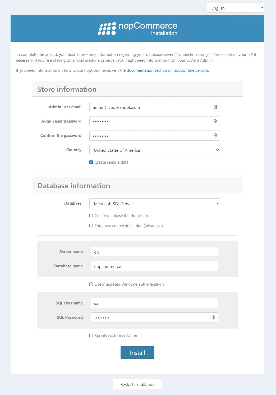Expand the Database type dropdown
This screenshot has width=276, height=395.
click(x=155, y=203)
